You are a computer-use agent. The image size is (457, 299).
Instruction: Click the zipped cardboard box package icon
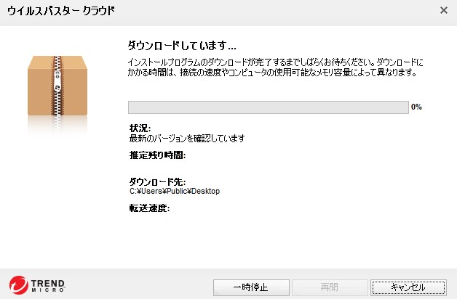(x=57, y=86)
